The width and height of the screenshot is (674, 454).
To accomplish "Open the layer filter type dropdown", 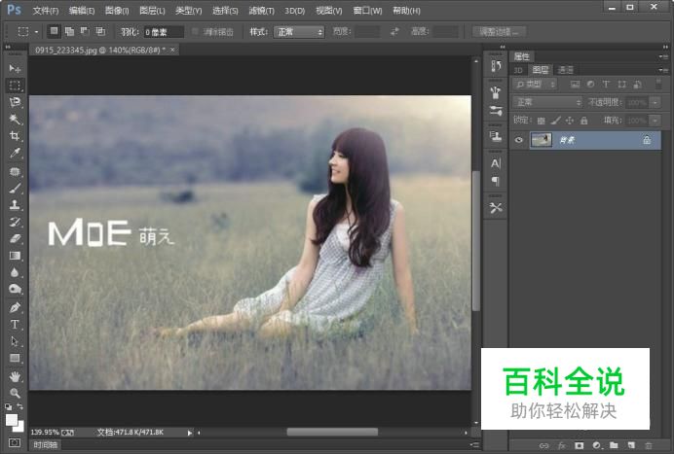I will [535, 85].
